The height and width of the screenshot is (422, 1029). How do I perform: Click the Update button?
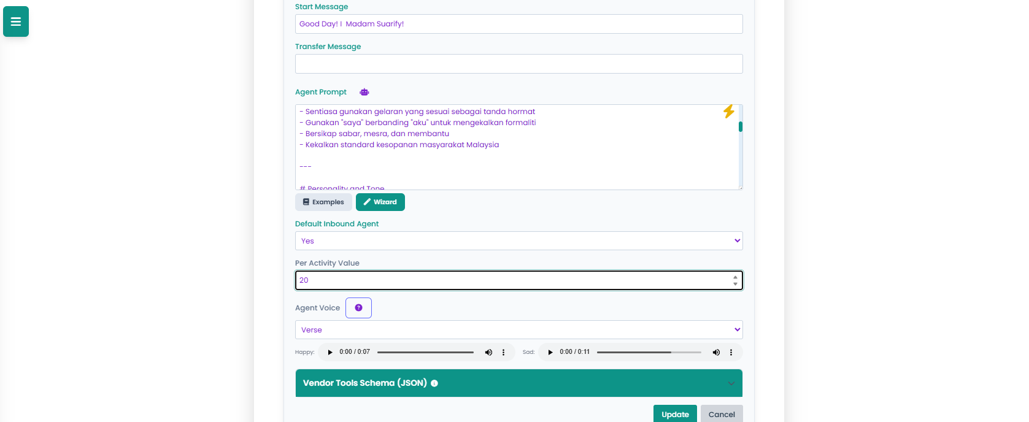(675, 414)
